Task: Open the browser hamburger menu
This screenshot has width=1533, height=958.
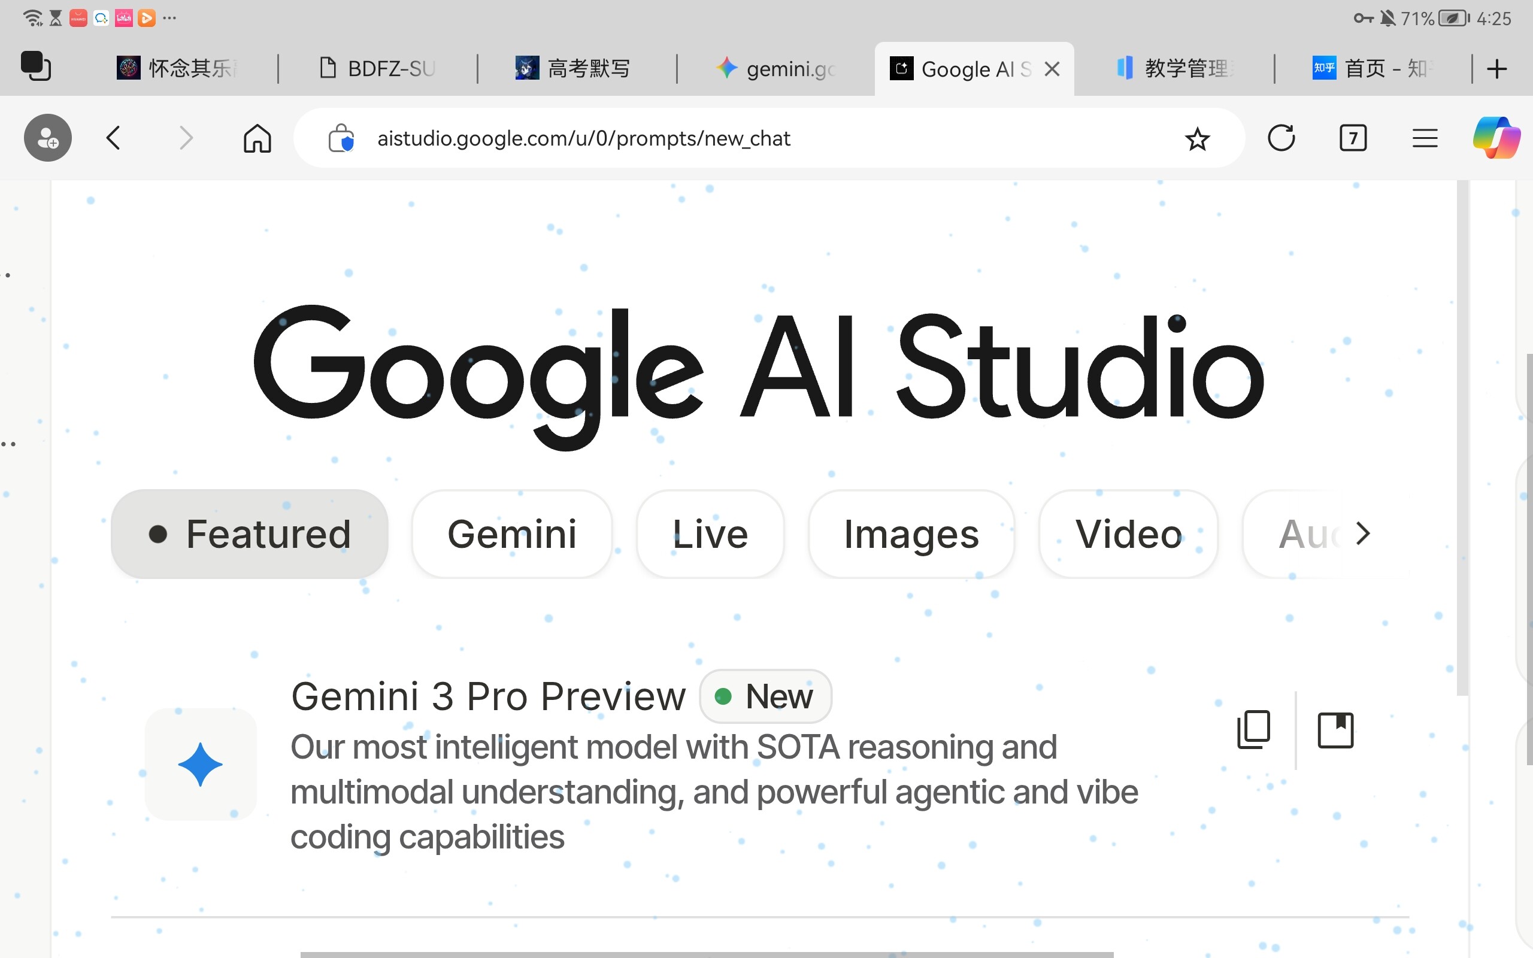Action: (1425, 138)
